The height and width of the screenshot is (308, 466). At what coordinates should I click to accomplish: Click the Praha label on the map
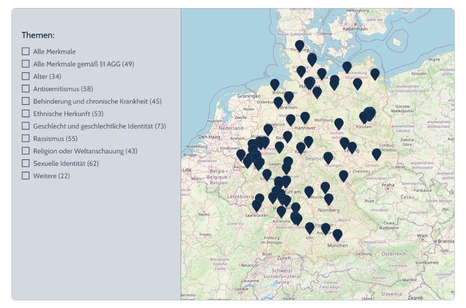tap(388, 185)
